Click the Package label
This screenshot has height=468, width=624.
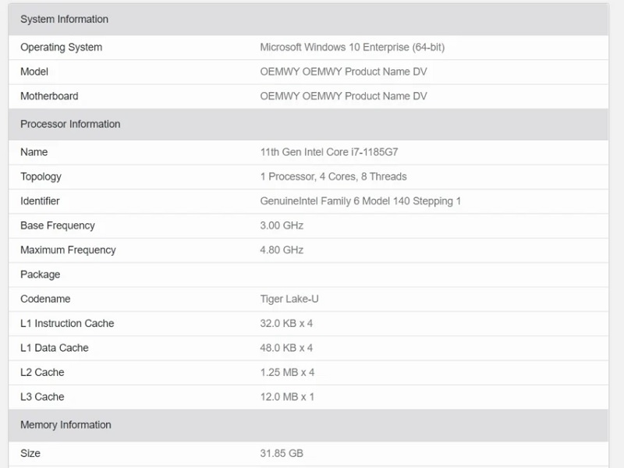coord(41,275)
